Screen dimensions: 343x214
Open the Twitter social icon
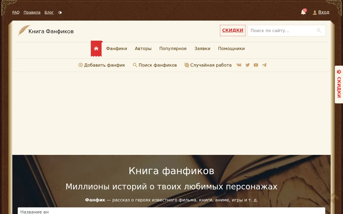coord(248,65)
